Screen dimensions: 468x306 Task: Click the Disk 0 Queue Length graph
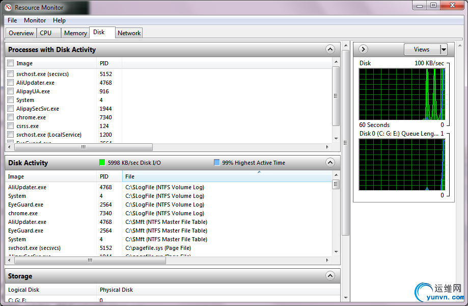pyautogui.click(x=402, y=165)
